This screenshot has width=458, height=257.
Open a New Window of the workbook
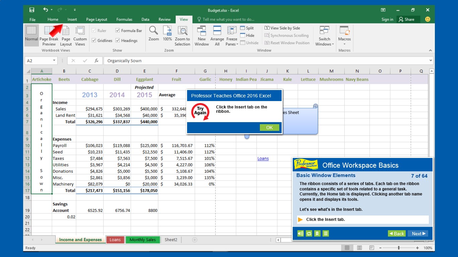(202, 36)
